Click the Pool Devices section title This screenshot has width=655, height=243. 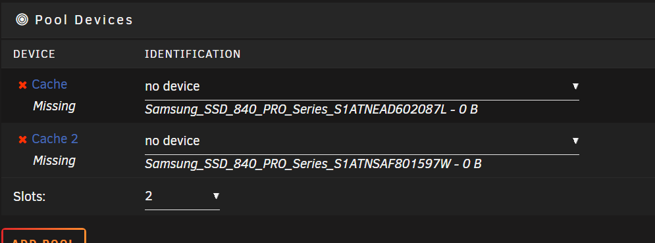tap(84, 20)
